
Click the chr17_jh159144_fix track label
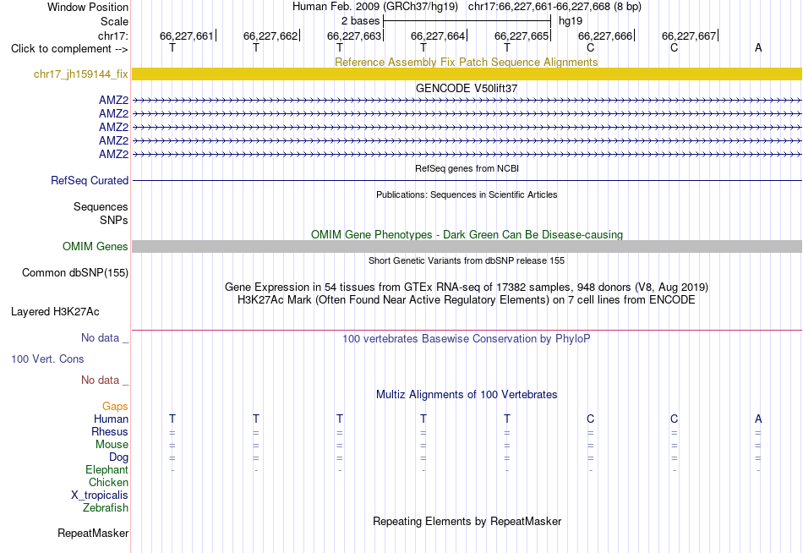point(81,74)
